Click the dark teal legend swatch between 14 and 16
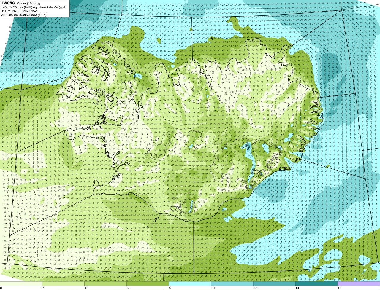The width and height of the screenshot is (380, 290). (x=316, y=284)
